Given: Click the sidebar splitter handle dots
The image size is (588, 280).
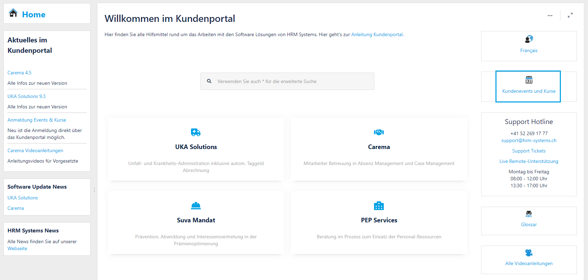Looking at the screenshot, I should tap(94, 190).
